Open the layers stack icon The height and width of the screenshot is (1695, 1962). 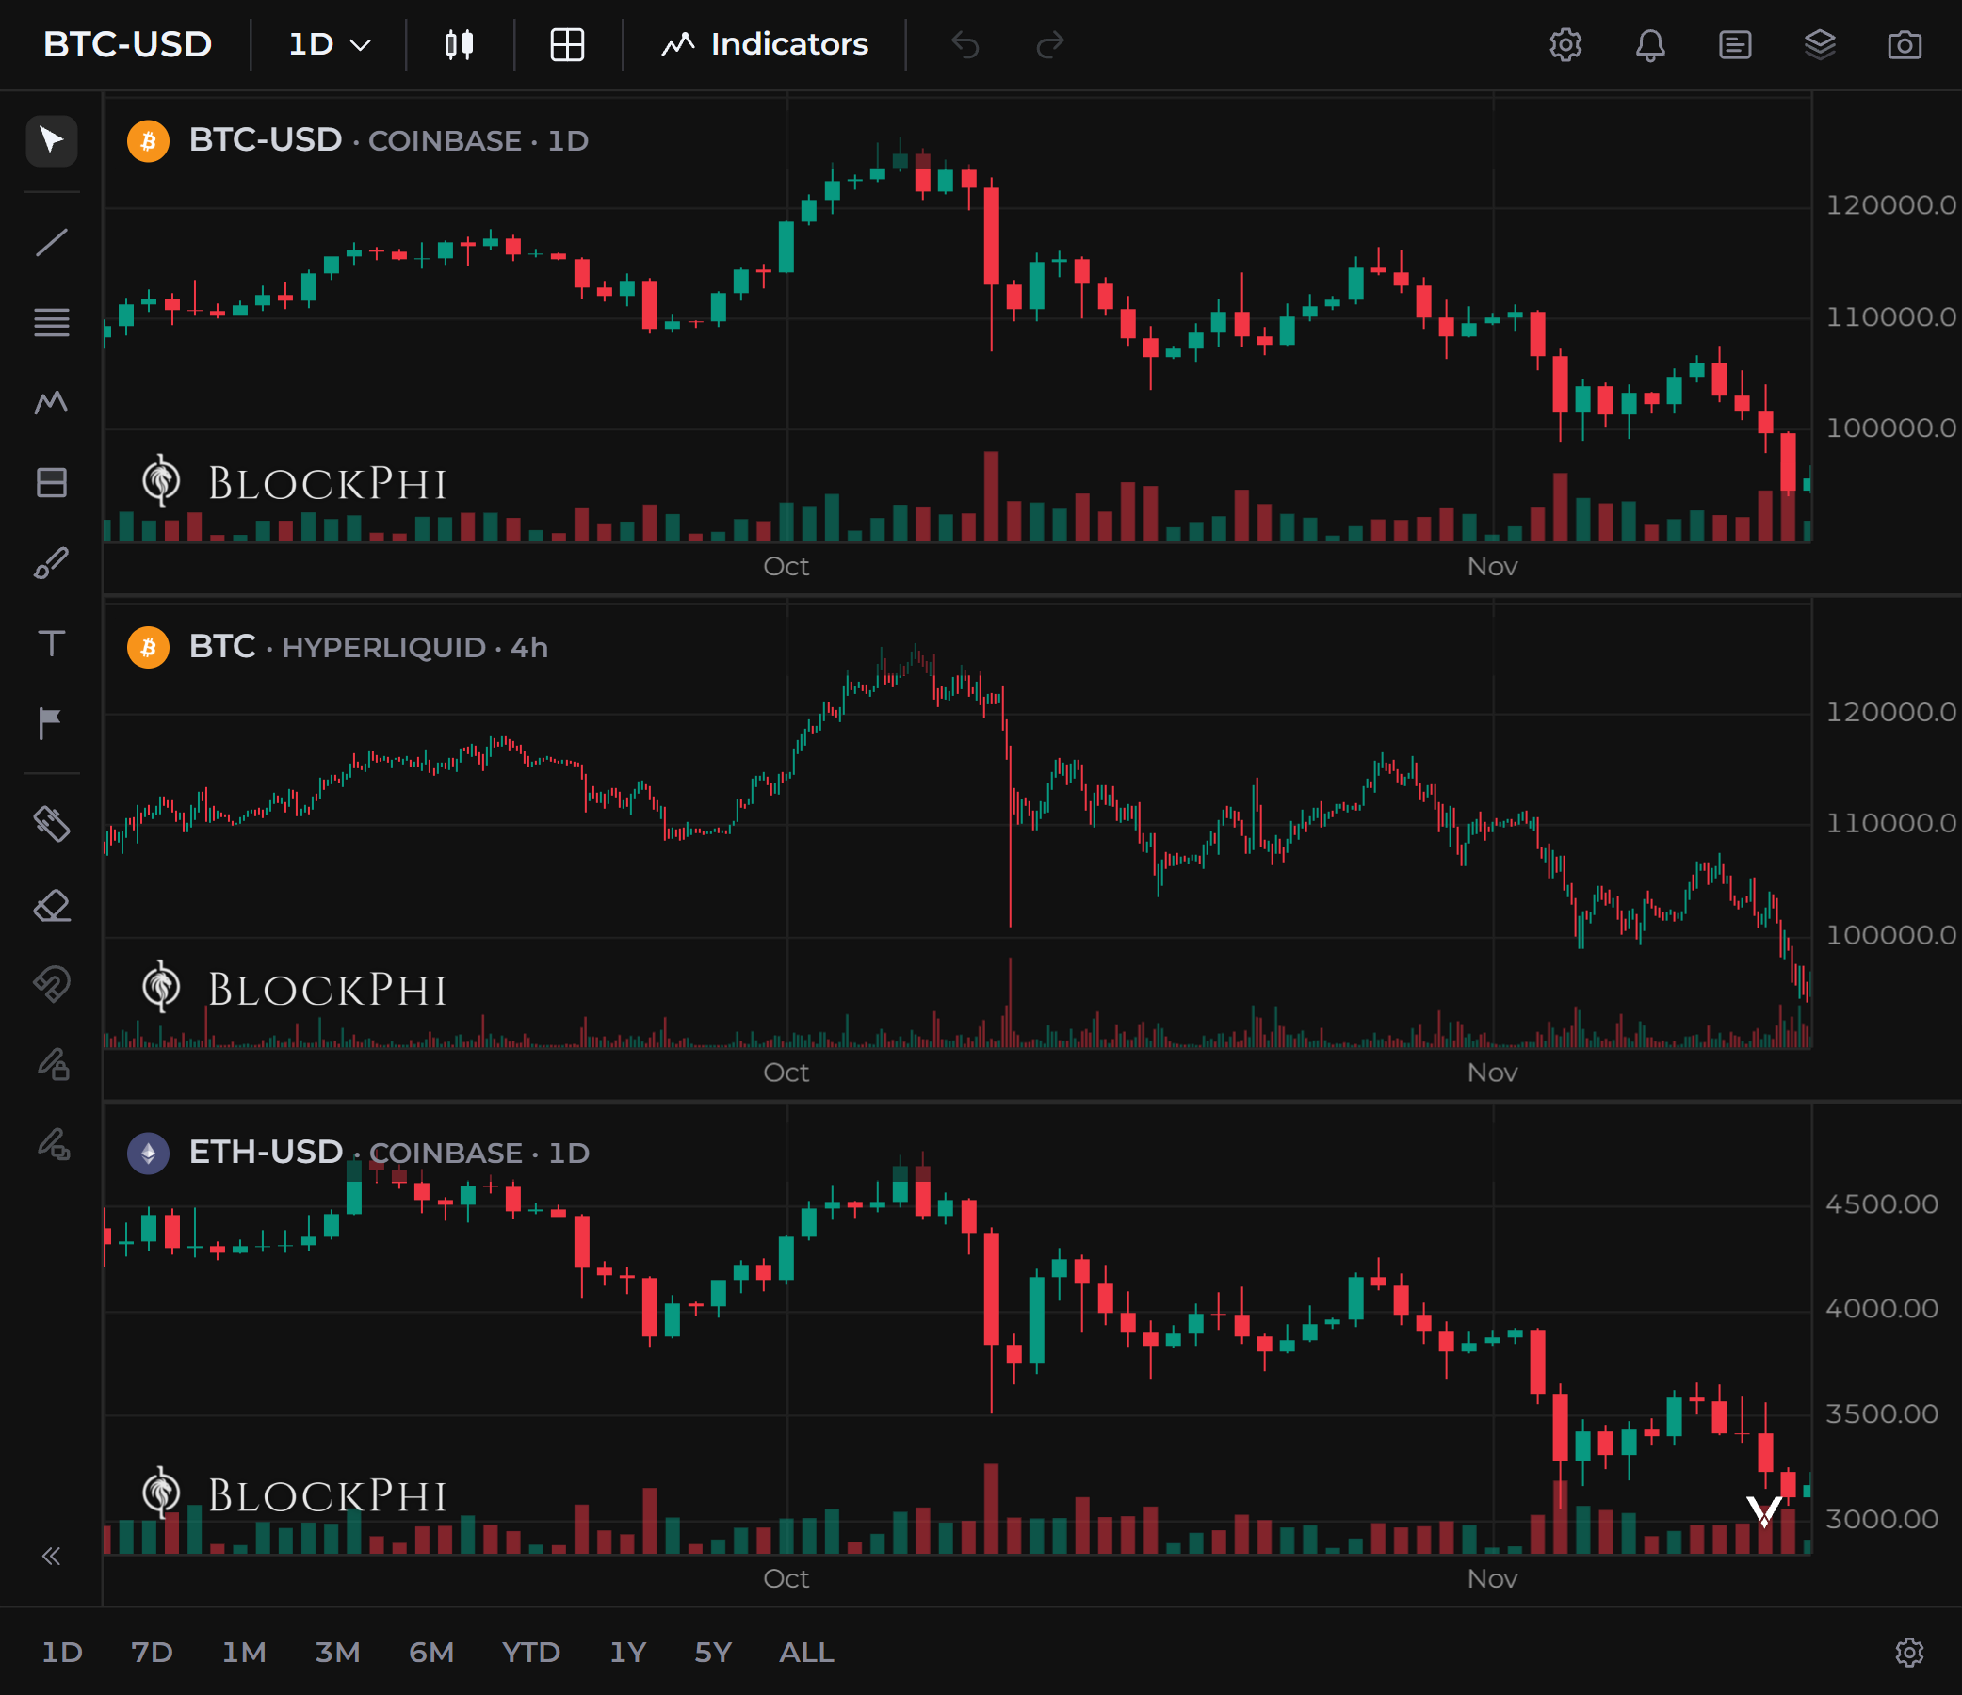coord(1820,44)
